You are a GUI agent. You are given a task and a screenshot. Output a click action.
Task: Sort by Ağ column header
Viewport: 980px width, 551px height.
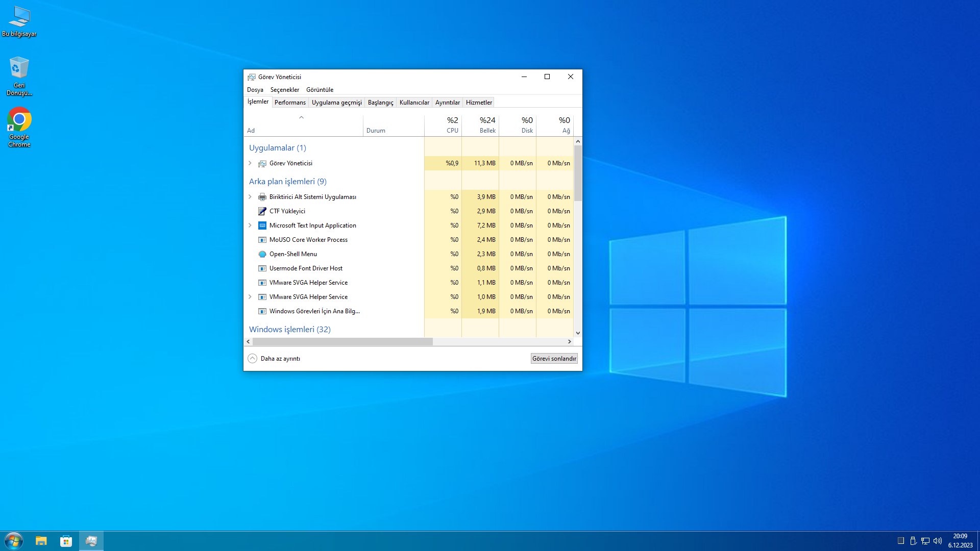point(555,126)
